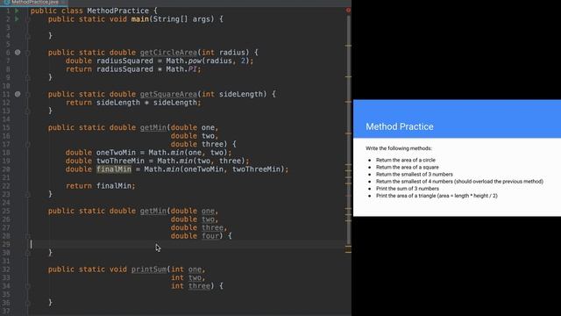Viewport: 561px width, 316px height.
Task: Collapse getCircleArea using fold marker on line 6
Action: [x=27, y=53]
